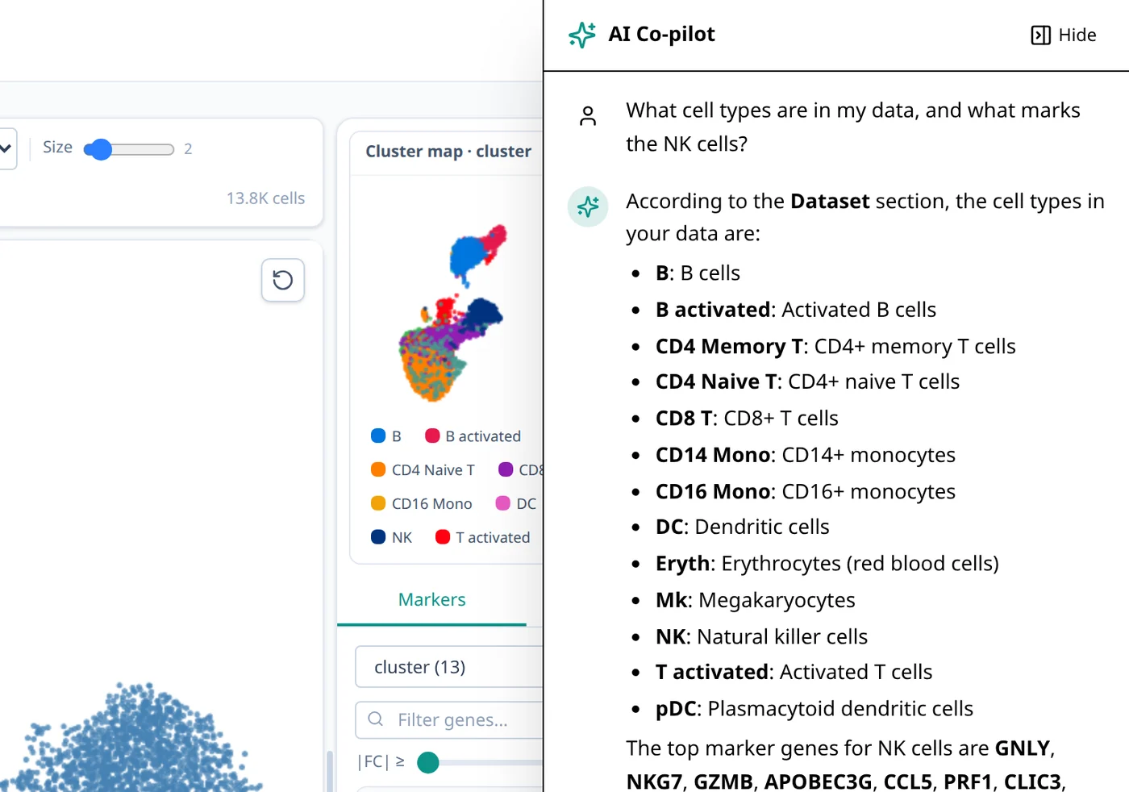Viewport: 1129px width, 792px height.
Task: Click the Dataset bold word in reply
Action: pos(830,201)
